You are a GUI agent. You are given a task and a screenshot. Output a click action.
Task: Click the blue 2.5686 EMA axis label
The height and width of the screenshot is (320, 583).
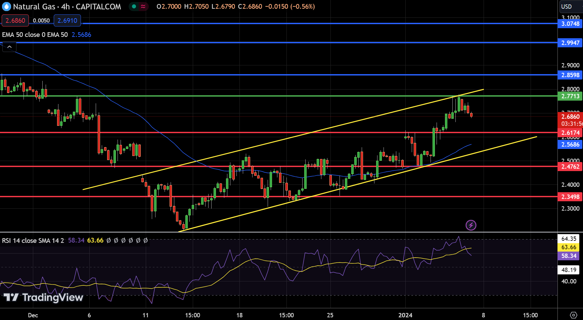(570, 144)
